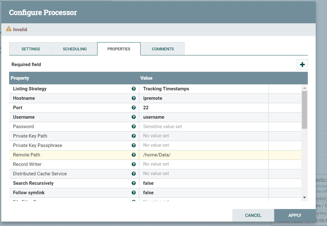Open the Scheduling tab

(x=75, y=49)
